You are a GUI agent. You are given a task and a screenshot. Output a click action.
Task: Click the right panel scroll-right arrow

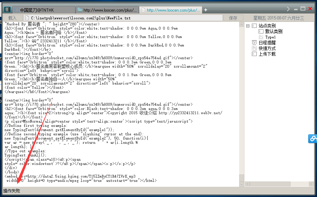[x=311, y=184]
